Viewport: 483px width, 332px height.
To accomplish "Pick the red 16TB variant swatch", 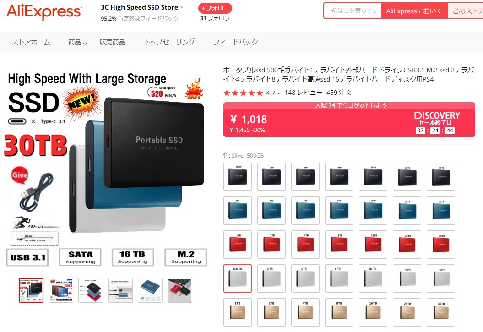I will click(x=373, y=245).
